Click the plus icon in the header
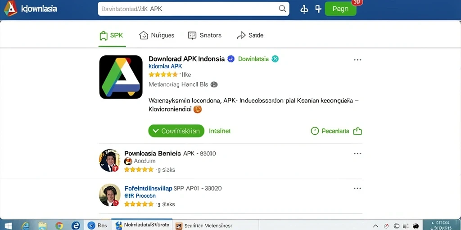The image size is (461, 230). pos(318,9)
